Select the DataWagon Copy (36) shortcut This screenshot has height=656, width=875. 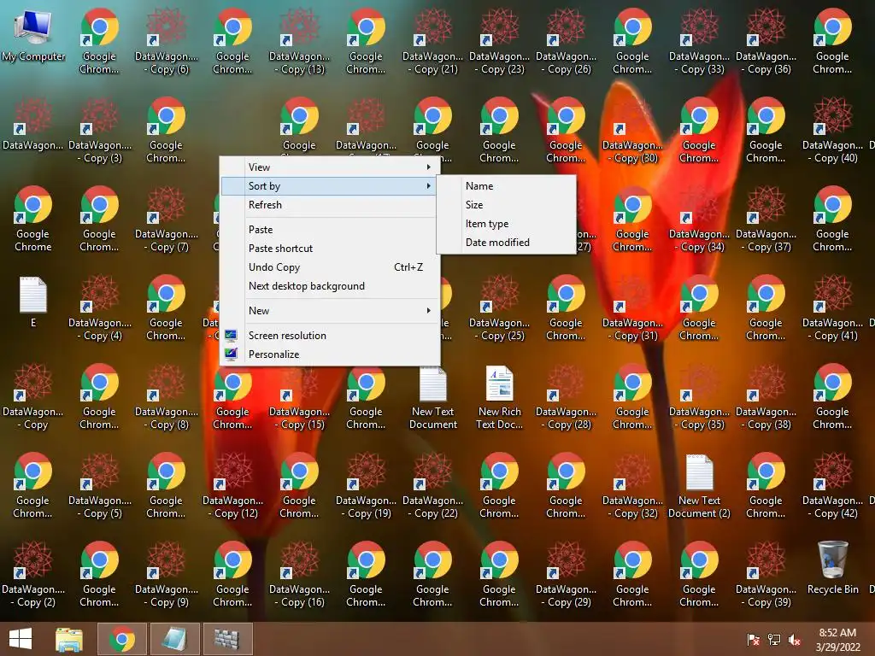pyautogui.click(x=766, y=42)
